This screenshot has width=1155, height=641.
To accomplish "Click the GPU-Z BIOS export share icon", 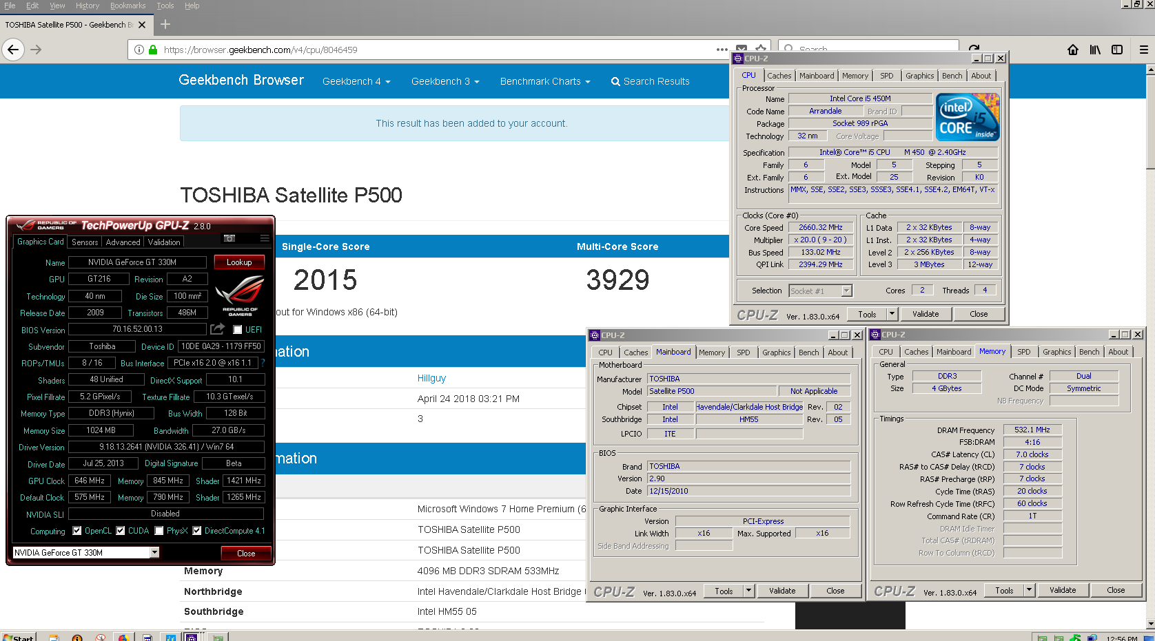I will [x=218, y=329].
